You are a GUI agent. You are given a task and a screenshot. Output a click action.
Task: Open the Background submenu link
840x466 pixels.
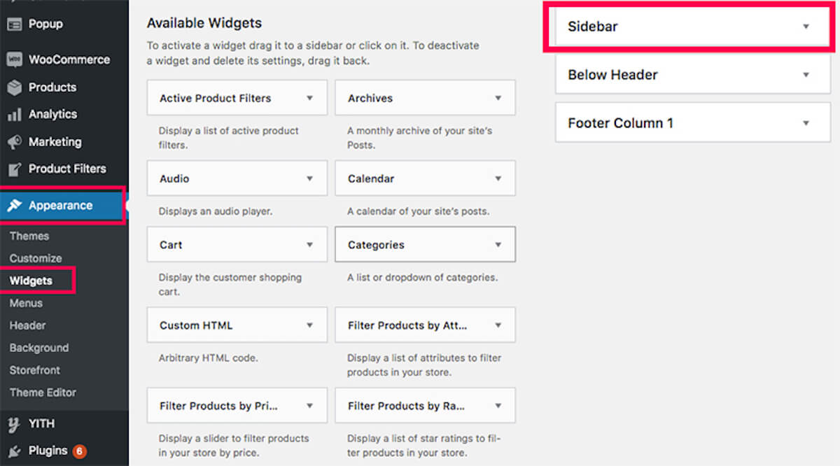click(39, 348)
